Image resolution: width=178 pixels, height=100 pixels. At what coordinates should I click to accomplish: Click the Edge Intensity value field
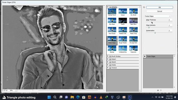pyautogui.click(x=170, y=25)
